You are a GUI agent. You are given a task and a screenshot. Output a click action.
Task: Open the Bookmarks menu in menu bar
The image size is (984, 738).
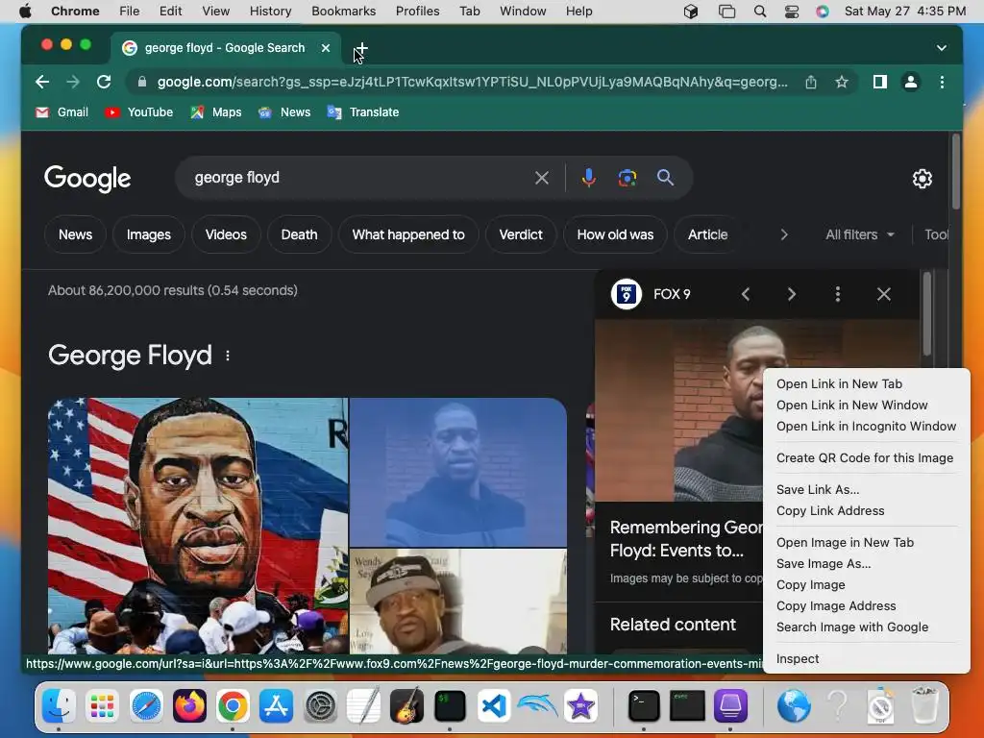coord(343,12)
